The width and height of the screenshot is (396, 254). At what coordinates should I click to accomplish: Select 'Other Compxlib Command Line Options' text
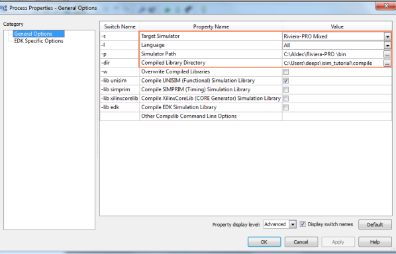pyautogui.click(x=189, y=116)
